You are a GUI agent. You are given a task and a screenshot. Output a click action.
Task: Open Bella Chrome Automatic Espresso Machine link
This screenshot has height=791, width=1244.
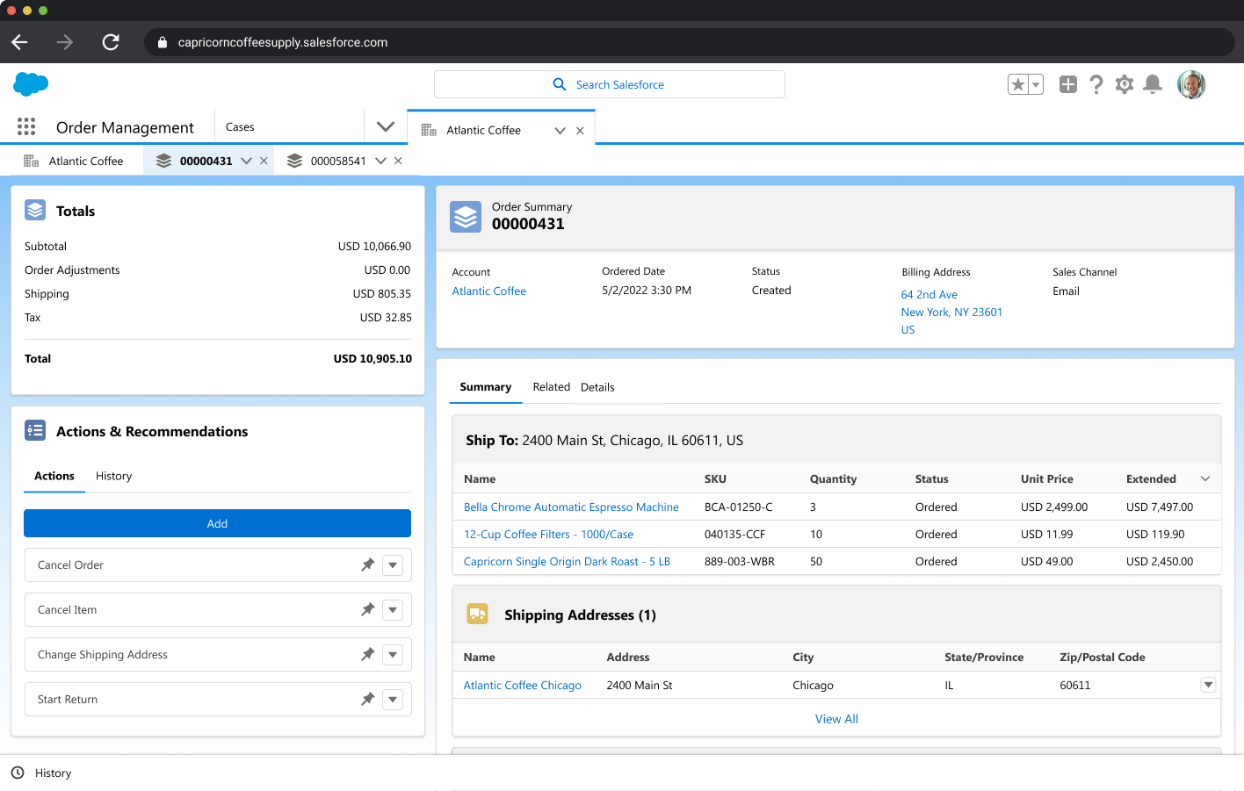point(571,507)
